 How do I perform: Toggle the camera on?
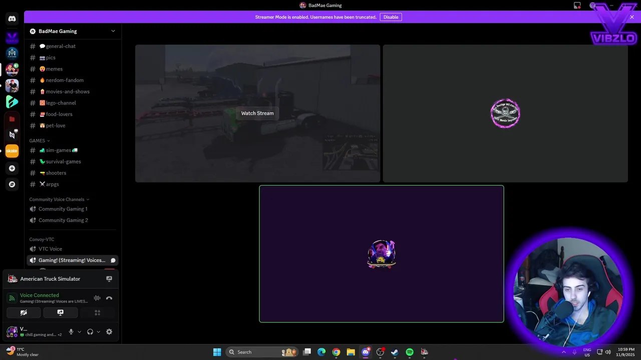(x=24, y=312)
